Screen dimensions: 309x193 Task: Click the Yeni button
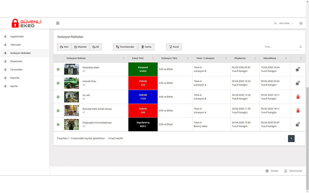tap(64, 47)
